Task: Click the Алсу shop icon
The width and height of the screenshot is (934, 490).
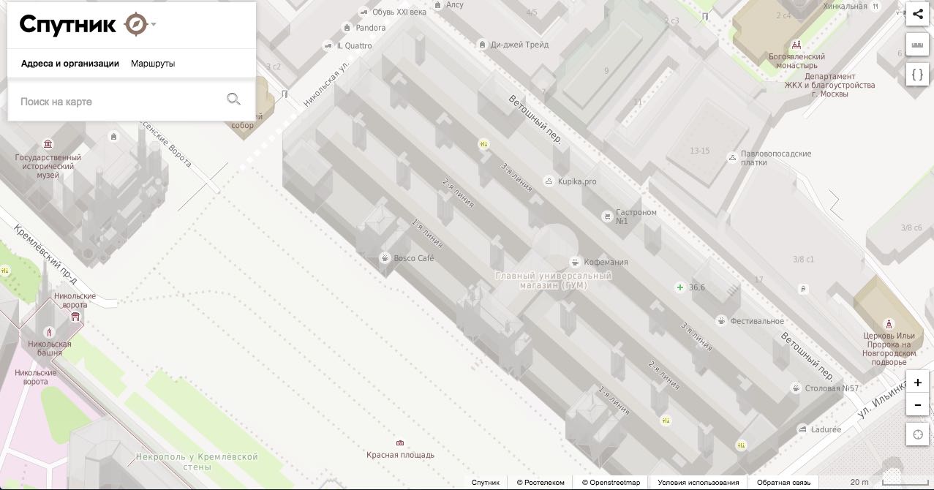Action: coord(437,4)
